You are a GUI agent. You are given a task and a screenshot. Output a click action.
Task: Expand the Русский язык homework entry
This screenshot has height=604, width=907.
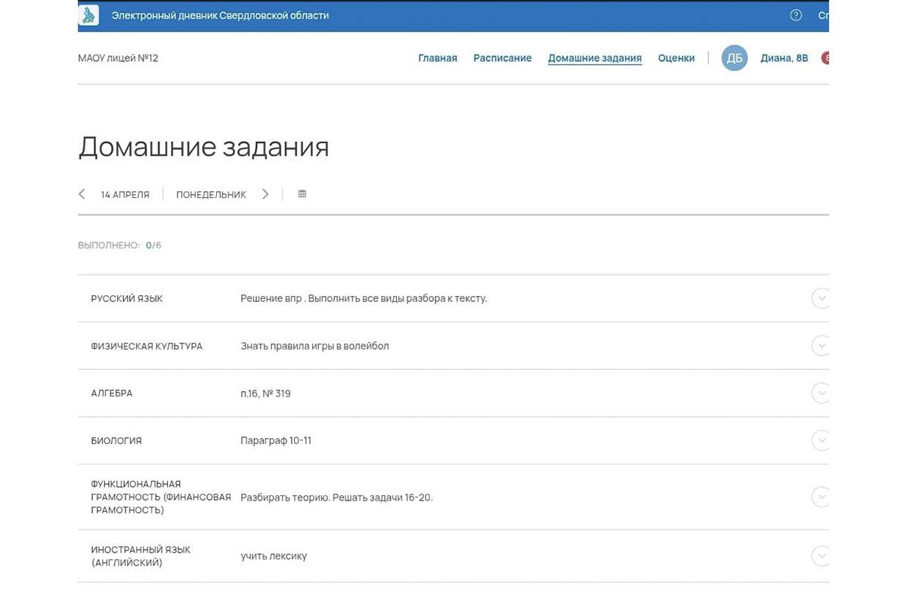(x=821, y=297)
